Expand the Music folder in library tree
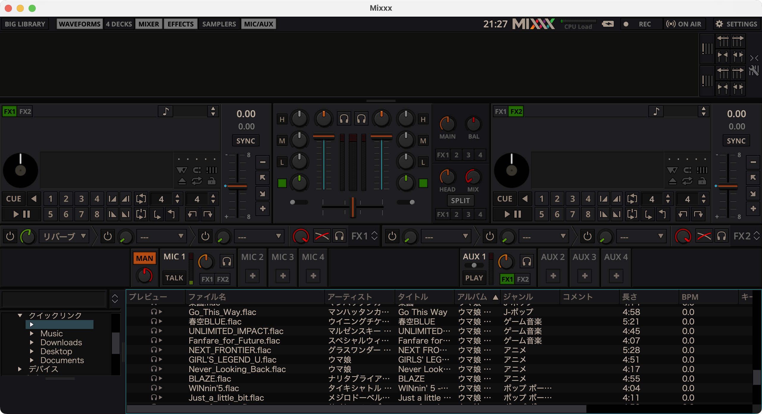The image size is (762, 414). [x=32, y=333]
